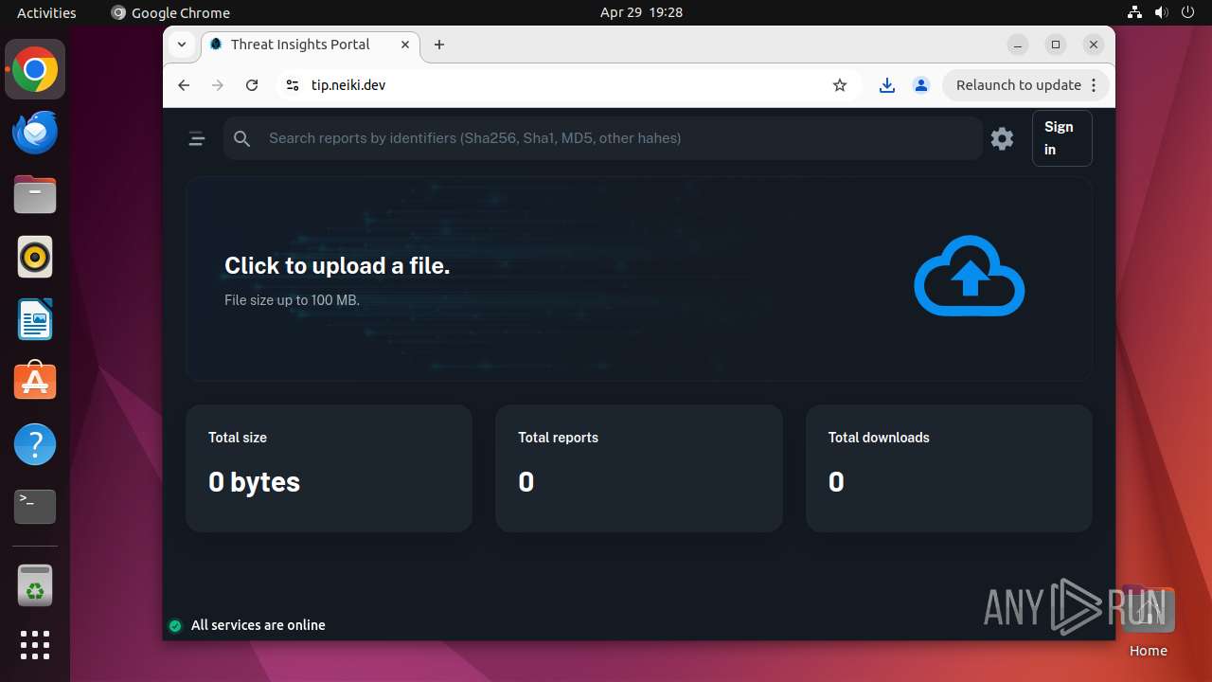Close the Threat Insights Portal tab
Viewport: 1212px width, 682px height.
coord(405,45)
